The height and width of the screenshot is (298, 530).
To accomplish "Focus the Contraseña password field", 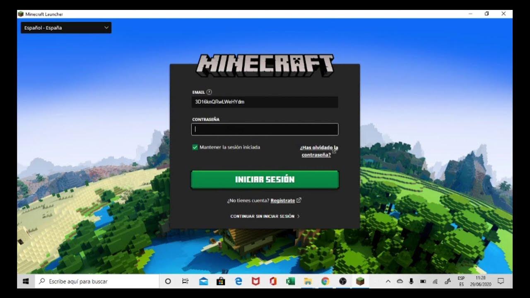I will (265, 130).
